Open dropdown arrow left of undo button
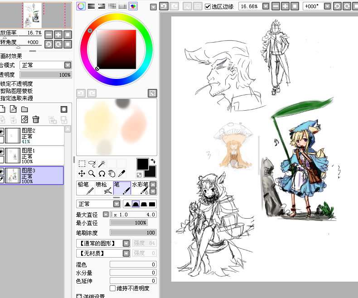The image size is (358, 298). click(x=153, y=7)
